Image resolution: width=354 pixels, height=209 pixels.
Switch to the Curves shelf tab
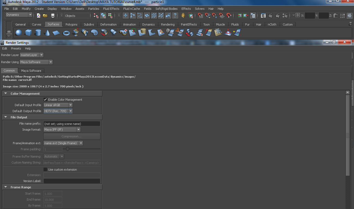(x=37, y=24)
